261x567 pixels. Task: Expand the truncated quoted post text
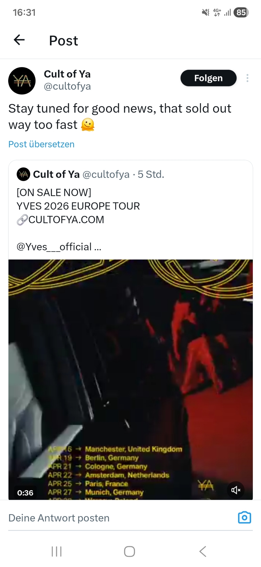click(98, 247)
